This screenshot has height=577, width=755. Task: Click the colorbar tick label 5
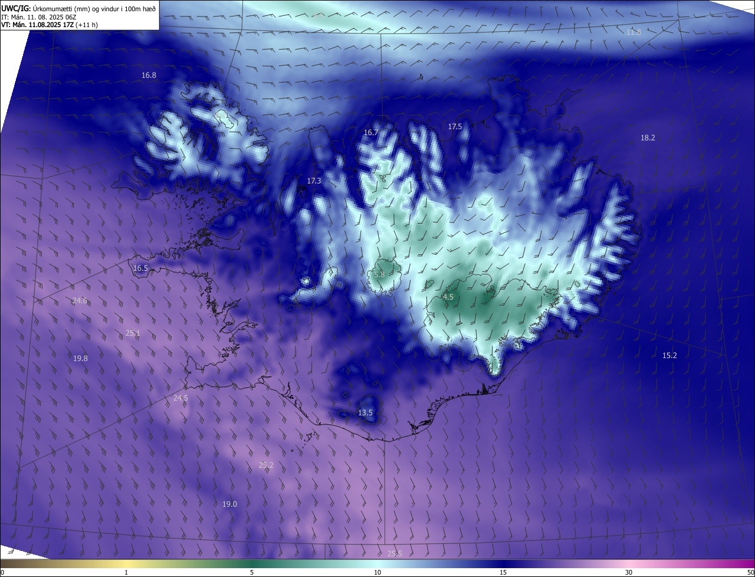click(x=252, y=572)
